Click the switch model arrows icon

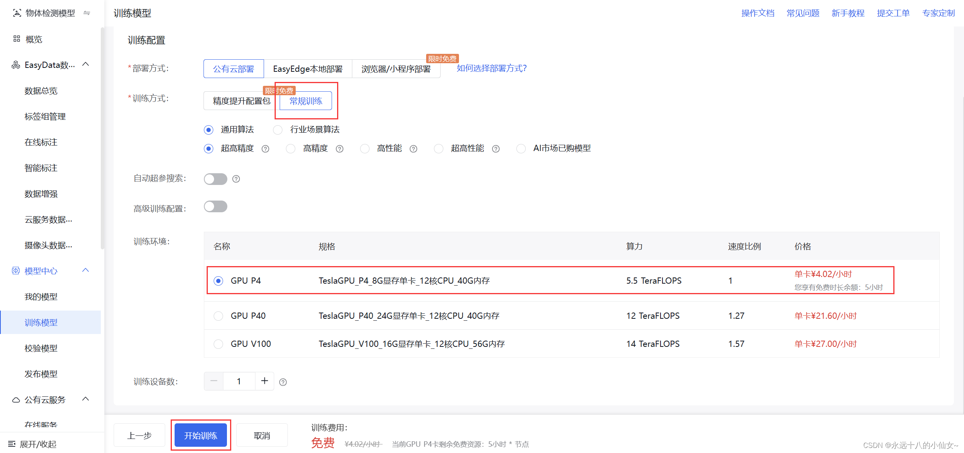(87, 13)
